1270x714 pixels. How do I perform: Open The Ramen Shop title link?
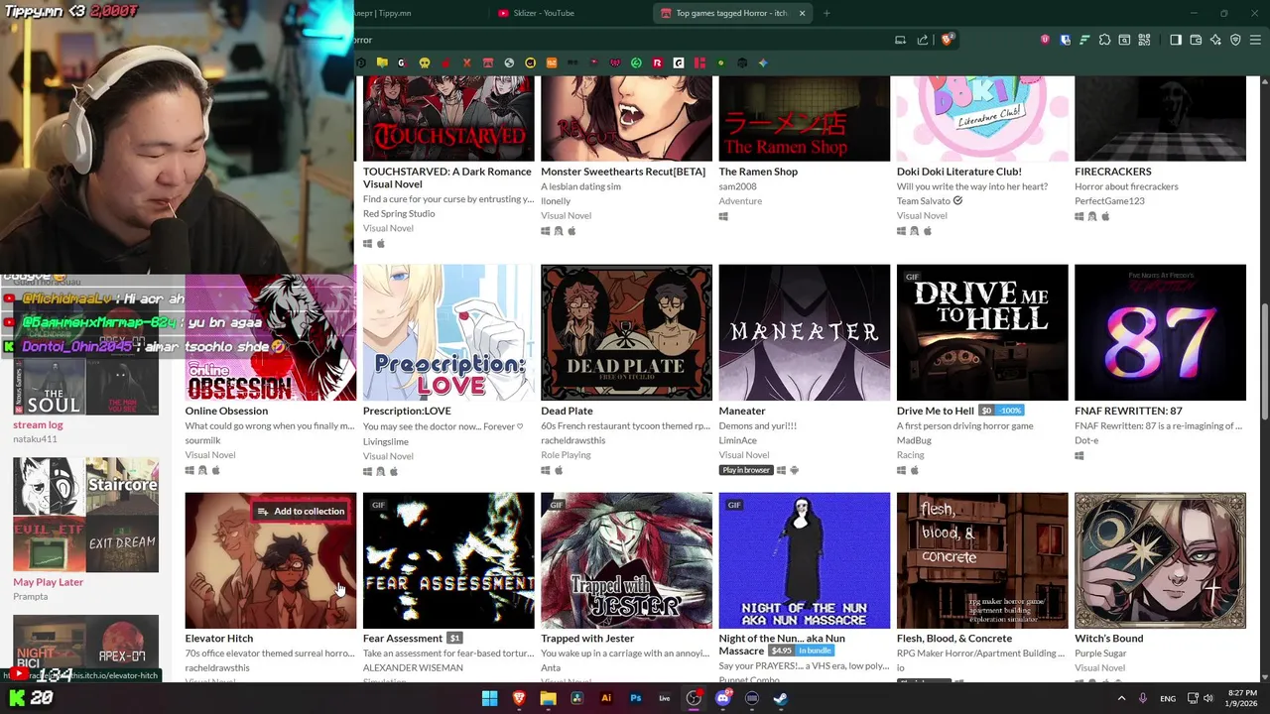pos(758,172)
